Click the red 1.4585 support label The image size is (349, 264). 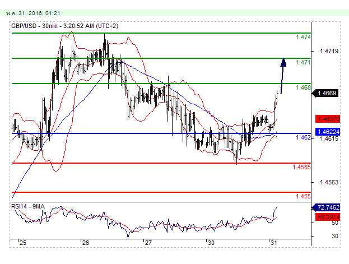point(301,167)
